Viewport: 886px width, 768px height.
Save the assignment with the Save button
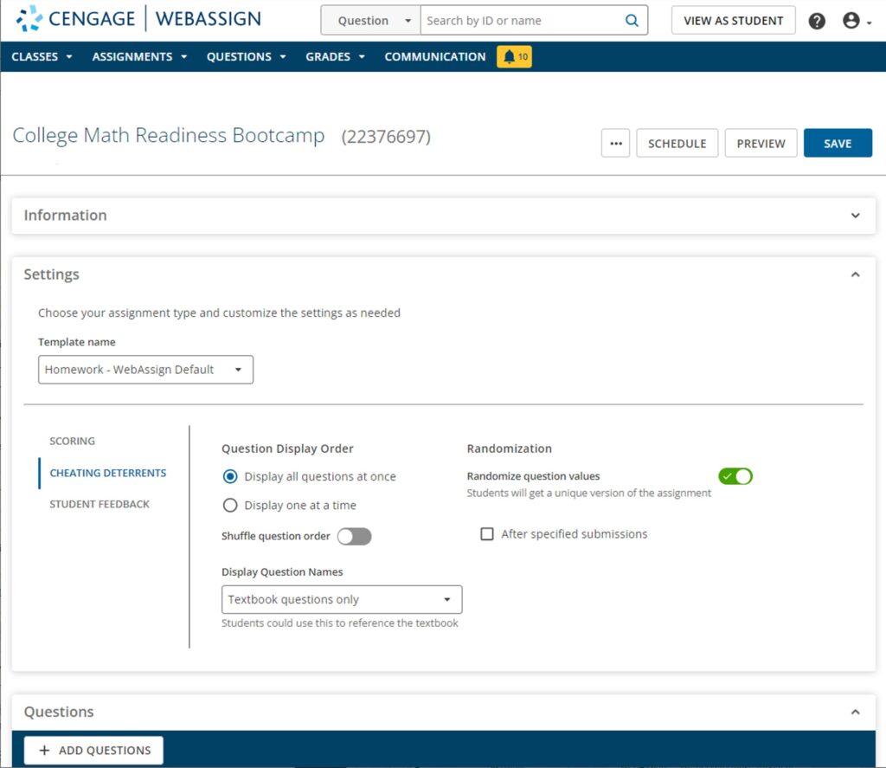click(837, 143)
